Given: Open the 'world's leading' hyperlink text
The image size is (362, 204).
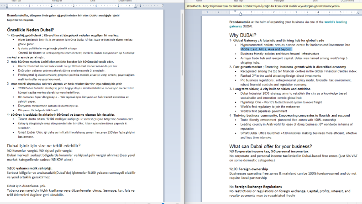Looking at the screenshot, I should pos(336,22).
